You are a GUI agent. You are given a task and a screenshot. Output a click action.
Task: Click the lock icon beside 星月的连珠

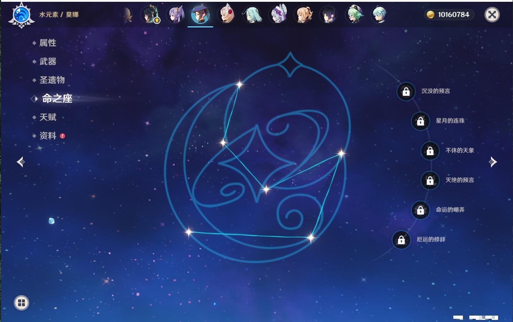tap(420, 121)
